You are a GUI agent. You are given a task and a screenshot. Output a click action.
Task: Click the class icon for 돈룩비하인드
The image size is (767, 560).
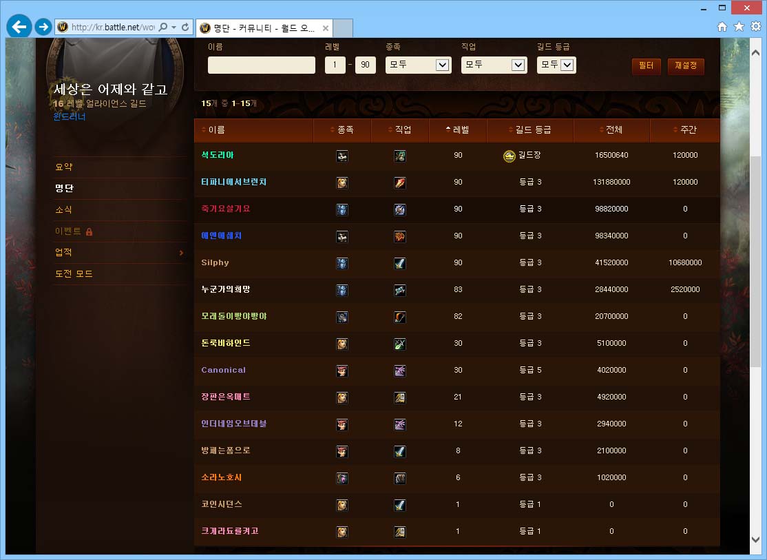coord(400,344)
